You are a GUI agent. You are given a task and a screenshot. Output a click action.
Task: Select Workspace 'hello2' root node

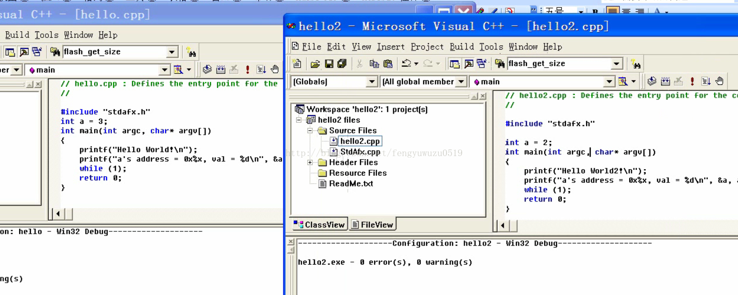(x=367, y=110)
